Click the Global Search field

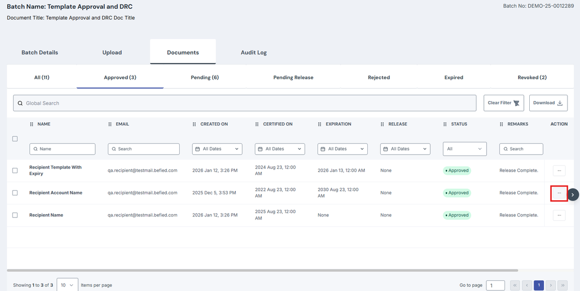[x=245, y=103]
